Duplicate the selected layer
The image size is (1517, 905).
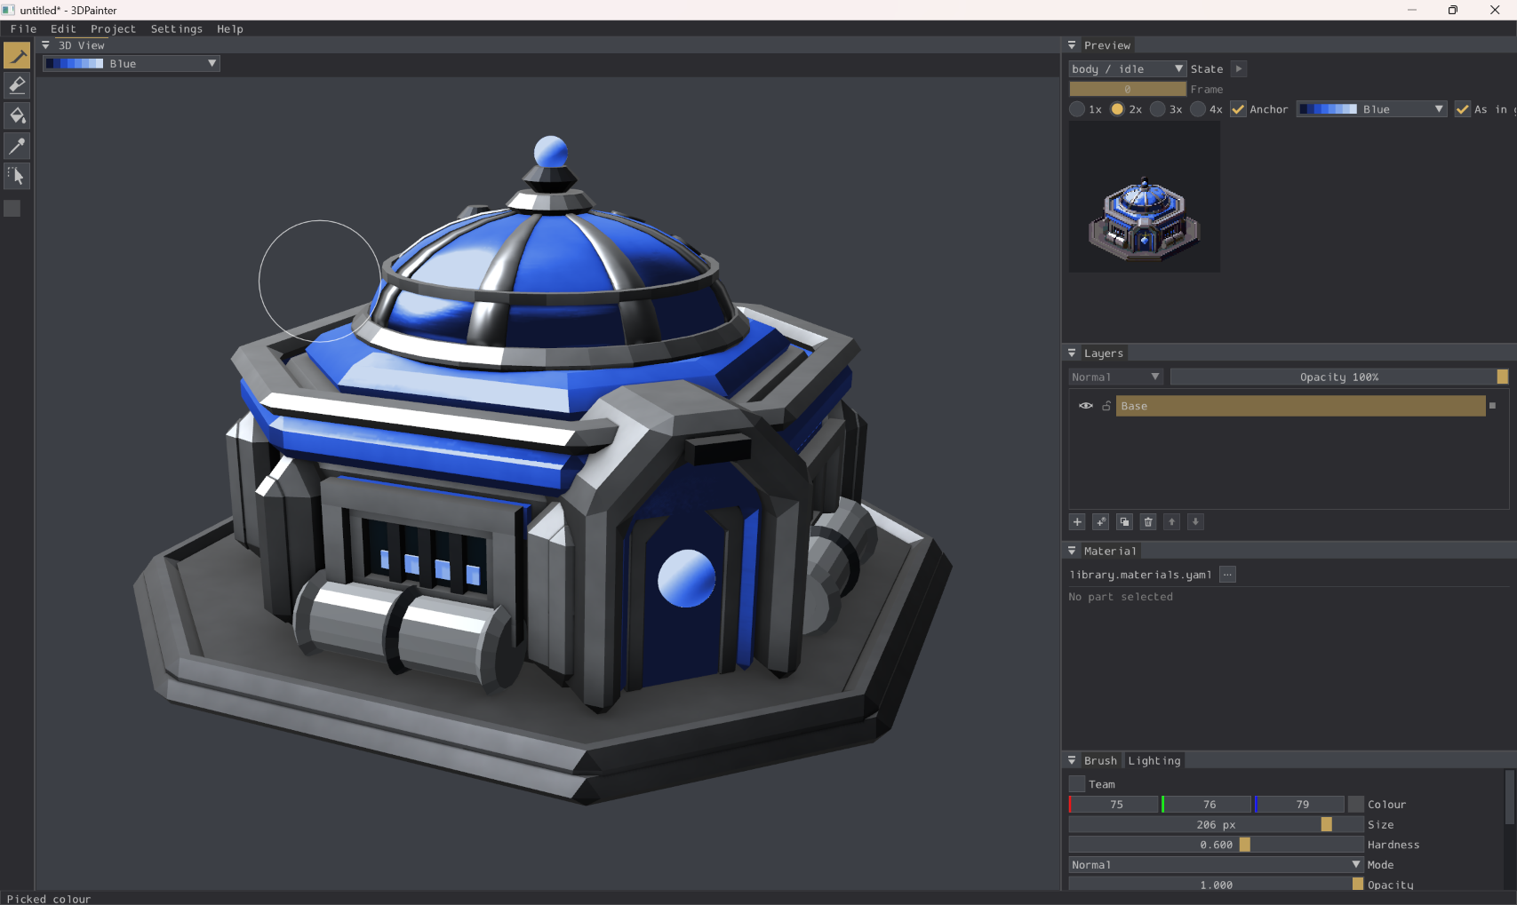pyautogui.click(x=1124, y=522)
